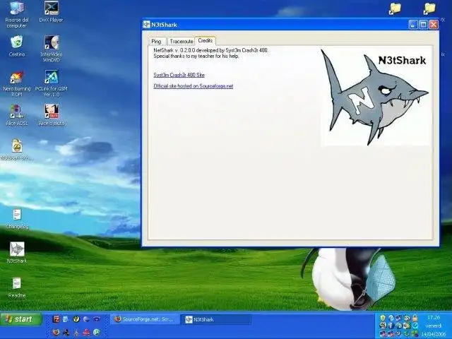Click the yellow security shield tray icon
452x339 pixels.
click(x=383, y=318)
